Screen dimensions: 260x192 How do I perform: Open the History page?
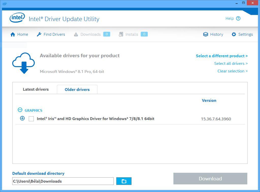213,34
